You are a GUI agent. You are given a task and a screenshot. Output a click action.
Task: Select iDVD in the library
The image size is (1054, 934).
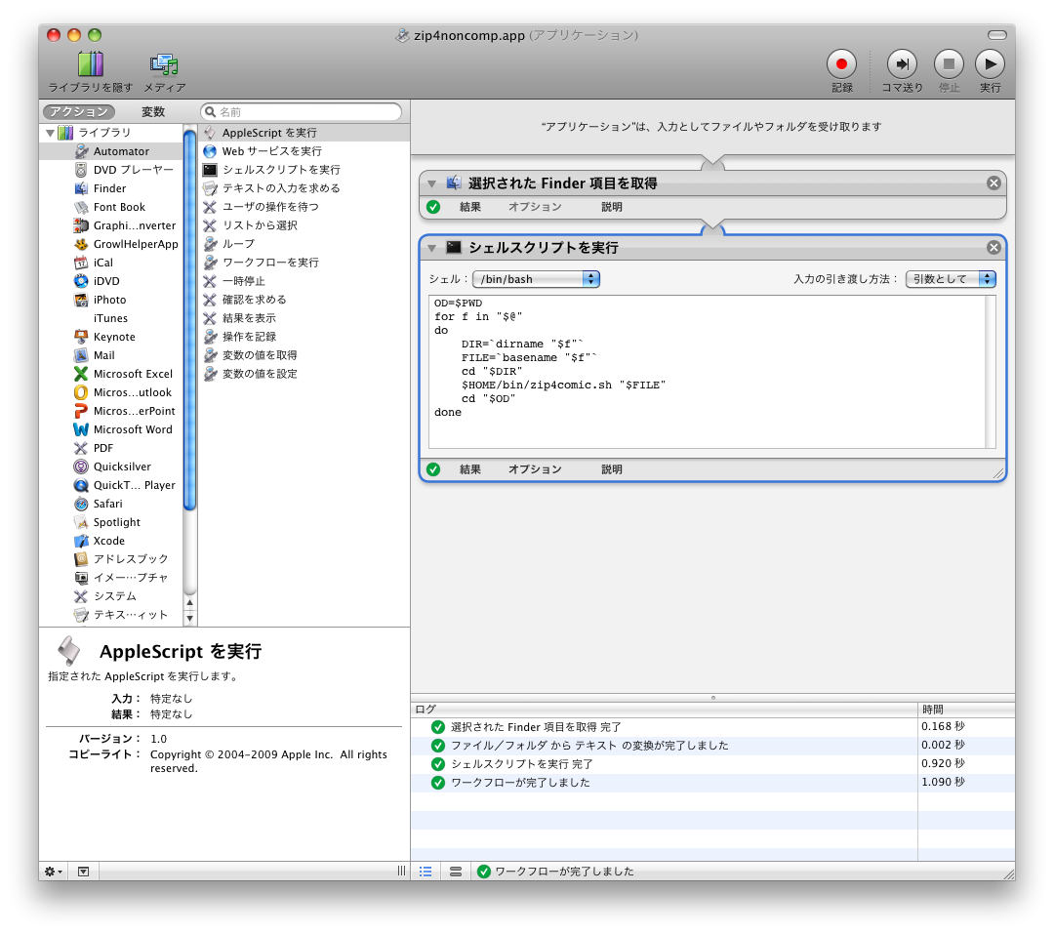[111, 281]
